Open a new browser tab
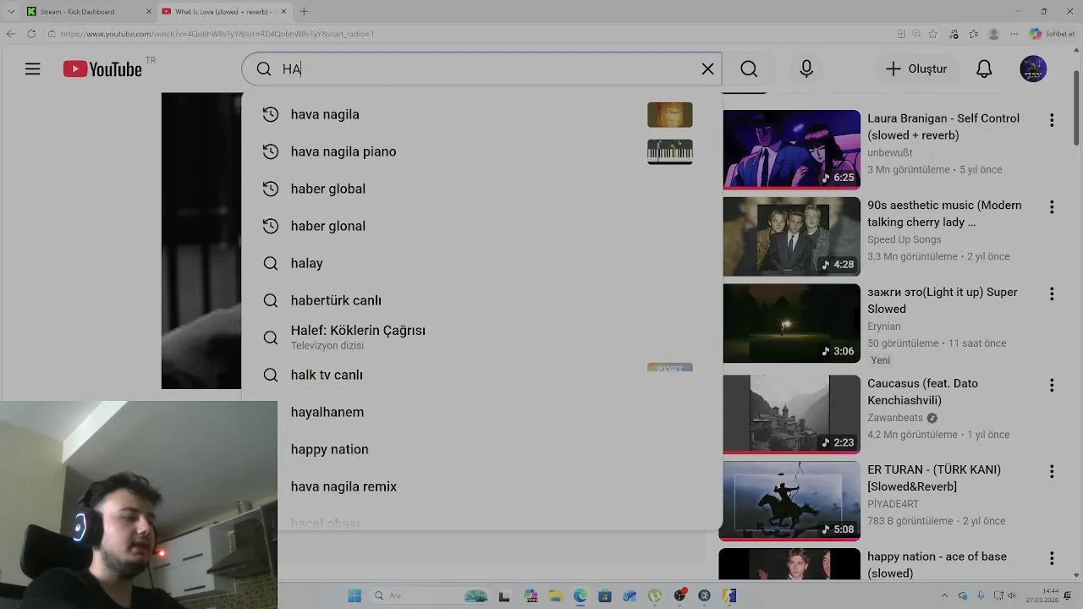 tap(304, 12)
